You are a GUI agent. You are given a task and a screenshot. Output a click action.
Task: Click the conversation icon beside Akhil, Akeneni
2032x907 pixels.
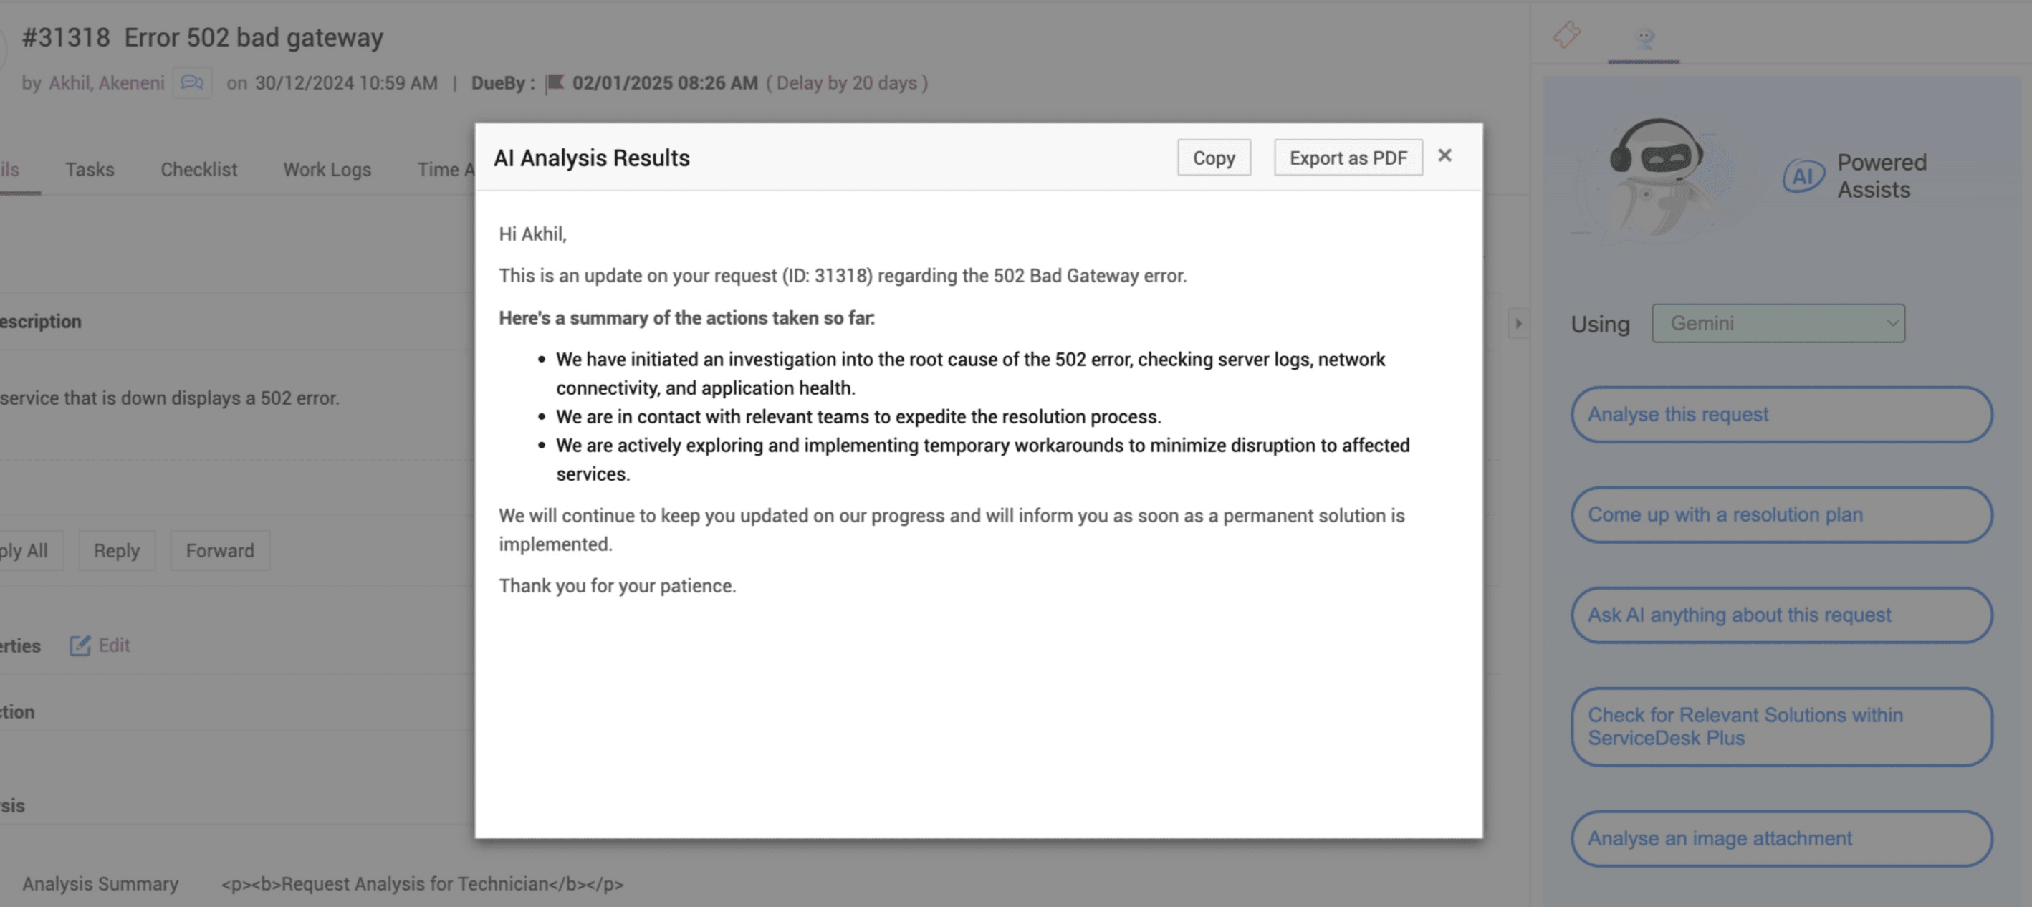point(193,83)
